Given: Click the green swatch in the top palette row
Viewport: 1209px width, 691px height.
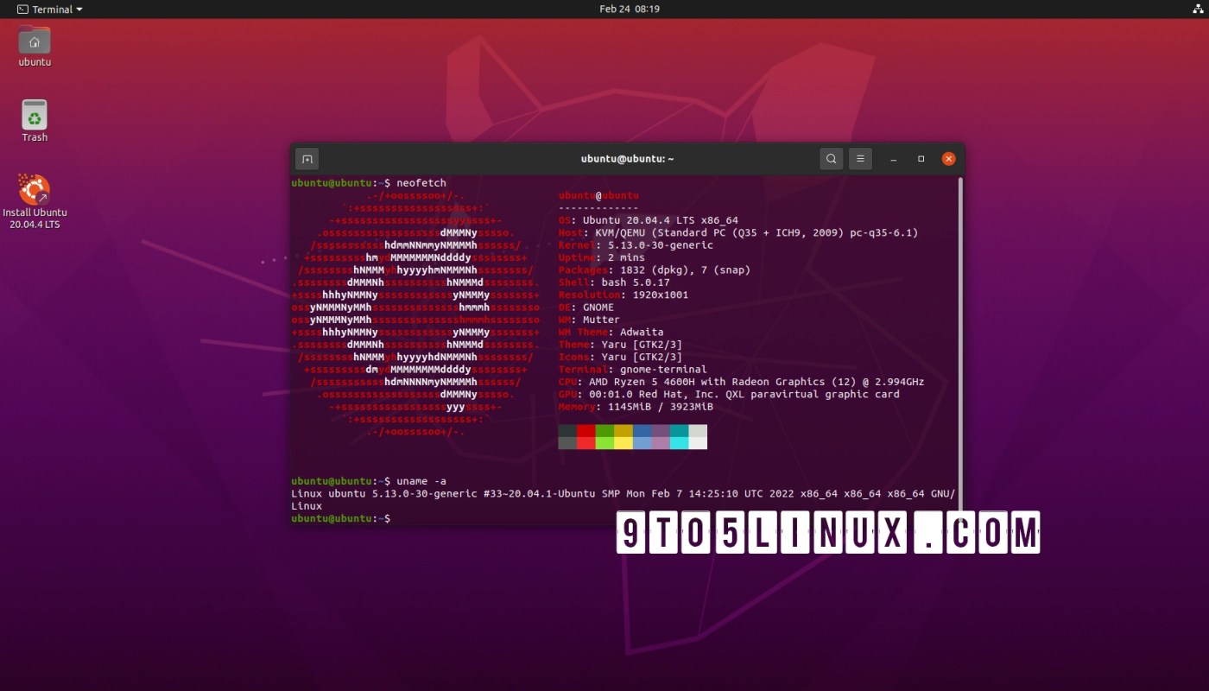Looking at the screenshot, I should (x=604, y=430).
